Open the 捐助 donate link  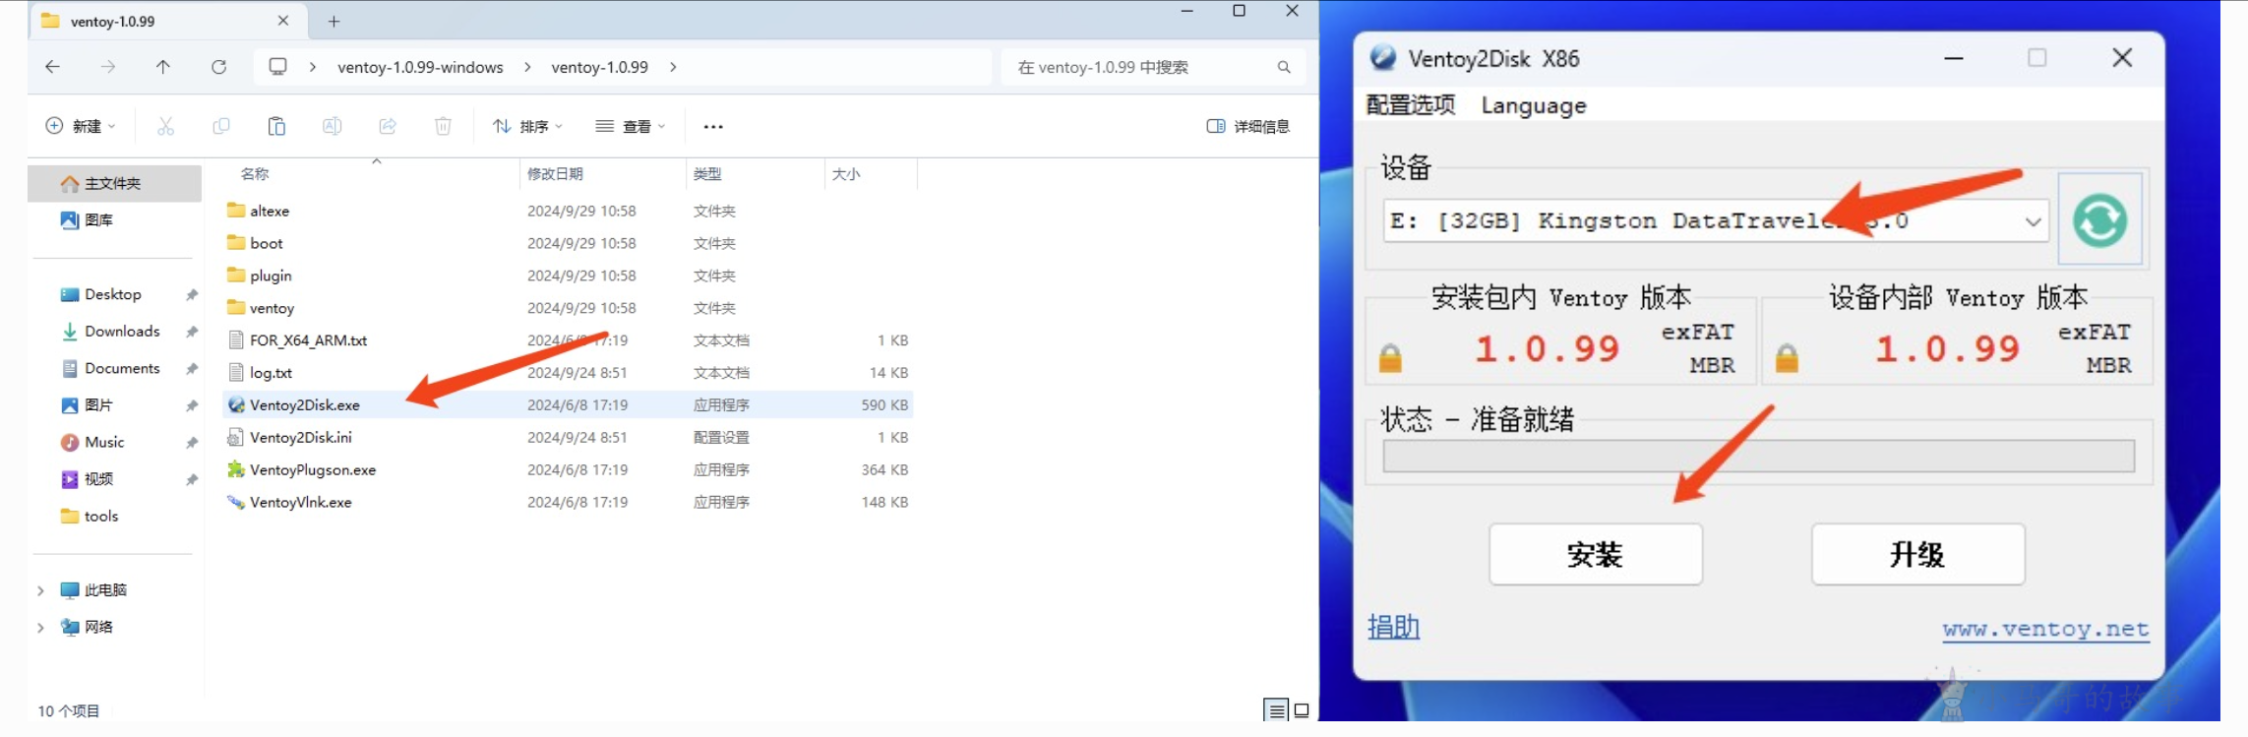click(1393, 627)
